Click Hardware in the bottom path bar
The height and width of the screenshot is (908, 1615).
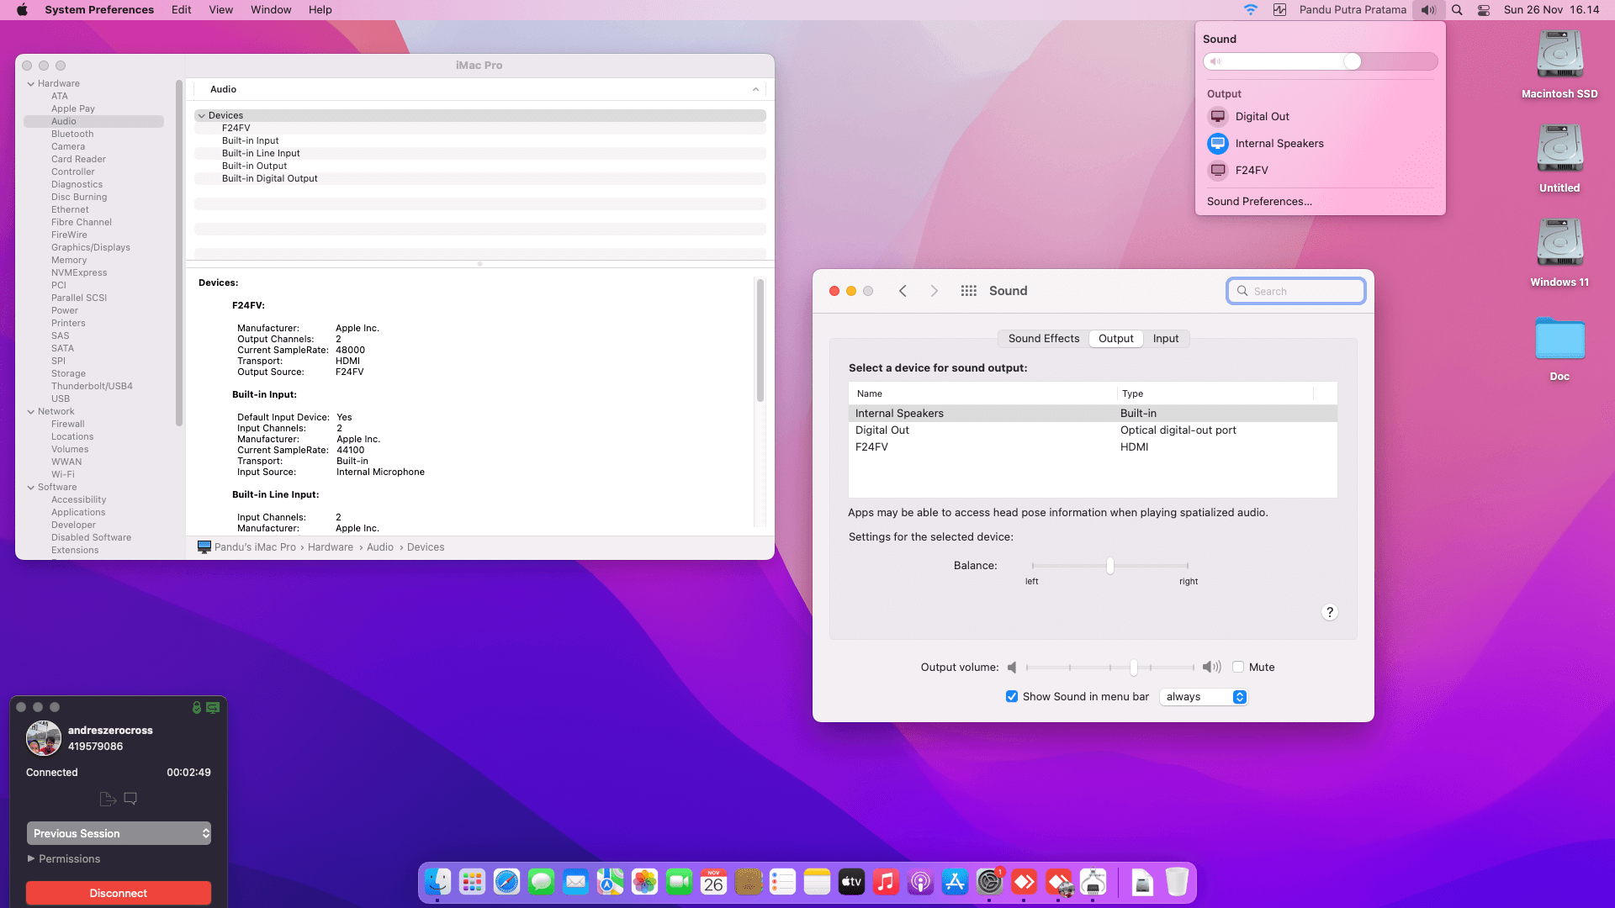coord(331,547)
